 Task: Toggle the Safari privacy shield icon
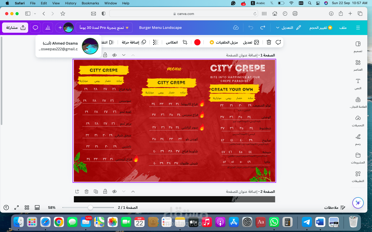pyautogui.click(x=103, y=14)
